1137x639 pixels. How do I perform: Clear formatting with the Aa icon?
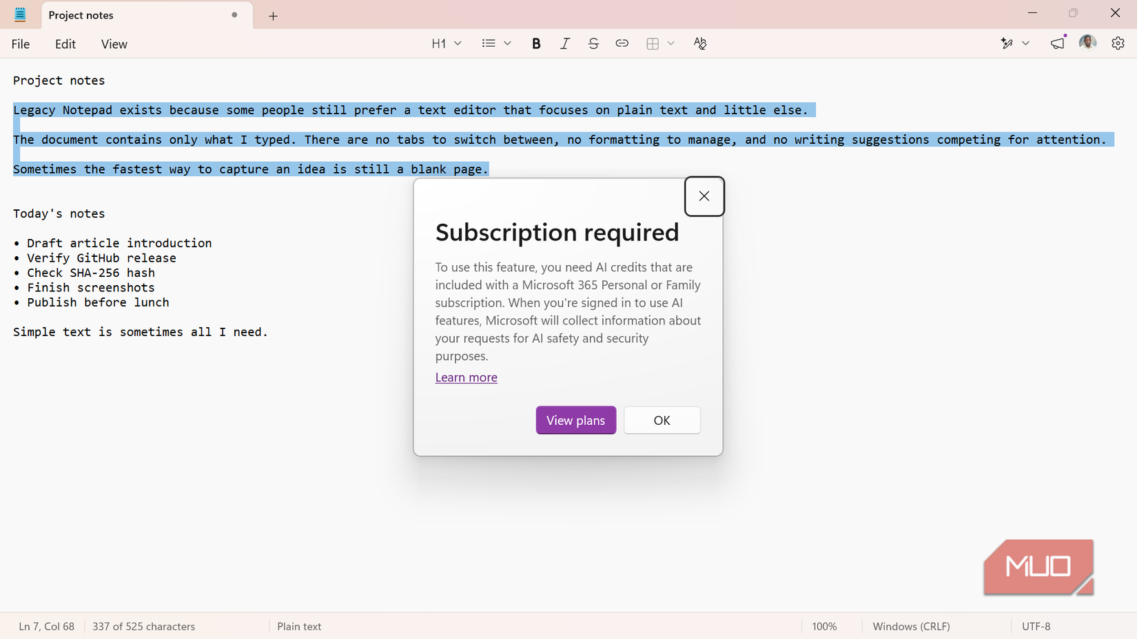pos(700,43)
